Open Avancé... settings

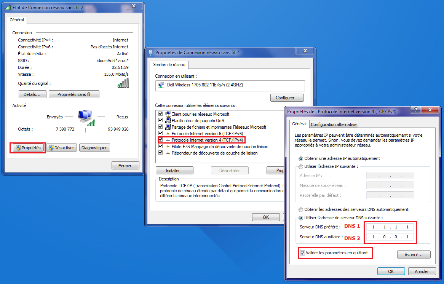pyautogui.click(x=414, y=255)
